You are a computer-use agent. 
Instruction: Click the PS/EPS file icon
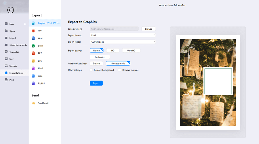point(34,84)
